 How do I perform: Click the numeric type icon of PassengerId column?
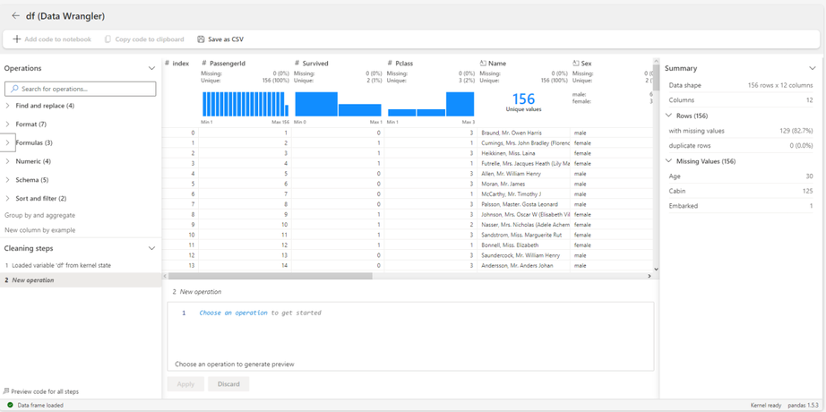204,64
